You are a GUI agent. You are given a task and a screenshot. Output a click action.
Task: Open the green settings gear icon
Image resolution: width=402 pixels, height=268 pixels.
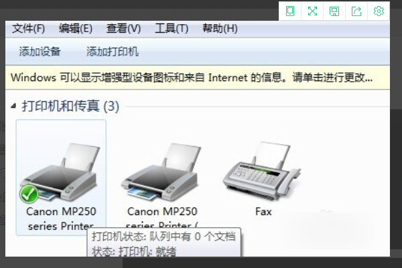click(x=379, y=11)
